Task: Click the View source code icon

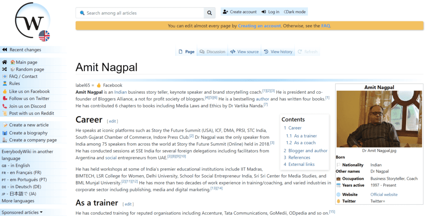Action: (x=233, y=52)
